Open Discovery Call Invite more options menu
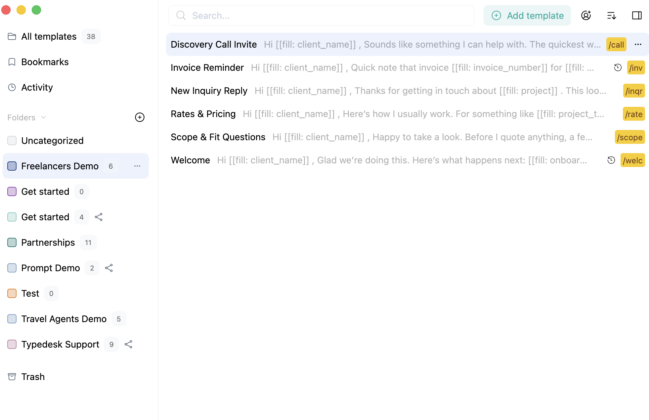This screenshot has width=649, height=420. pyautogui.click(x=638, y=44)
